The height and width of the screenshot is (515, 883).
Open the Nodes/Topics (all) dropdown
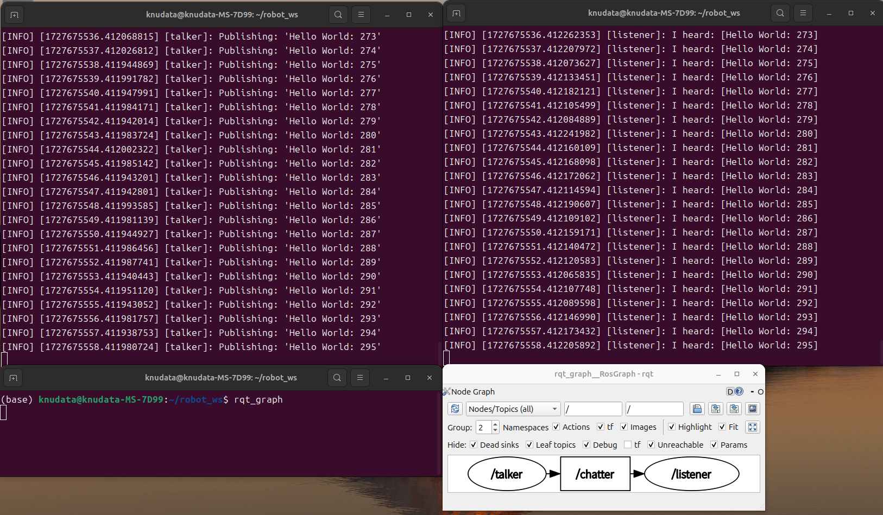(x=513, y=409)
